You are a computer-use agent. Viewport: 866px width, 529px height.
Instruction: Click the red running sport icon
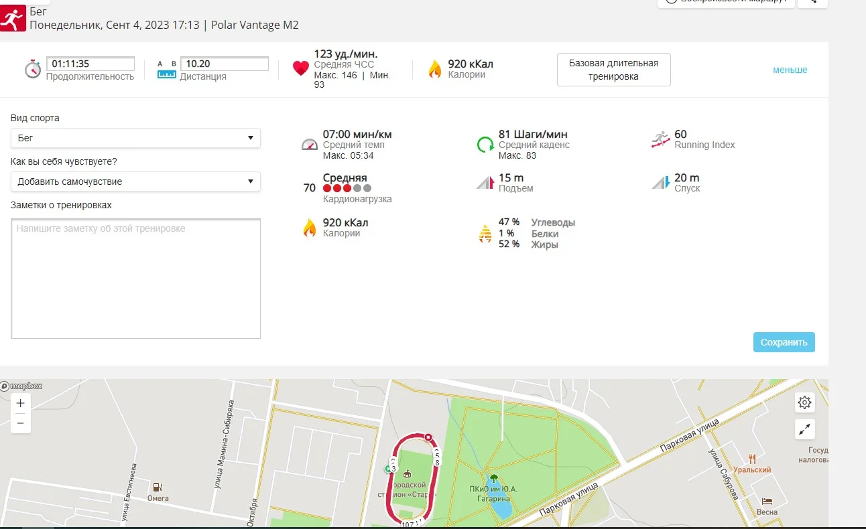[x=13, y=19]
